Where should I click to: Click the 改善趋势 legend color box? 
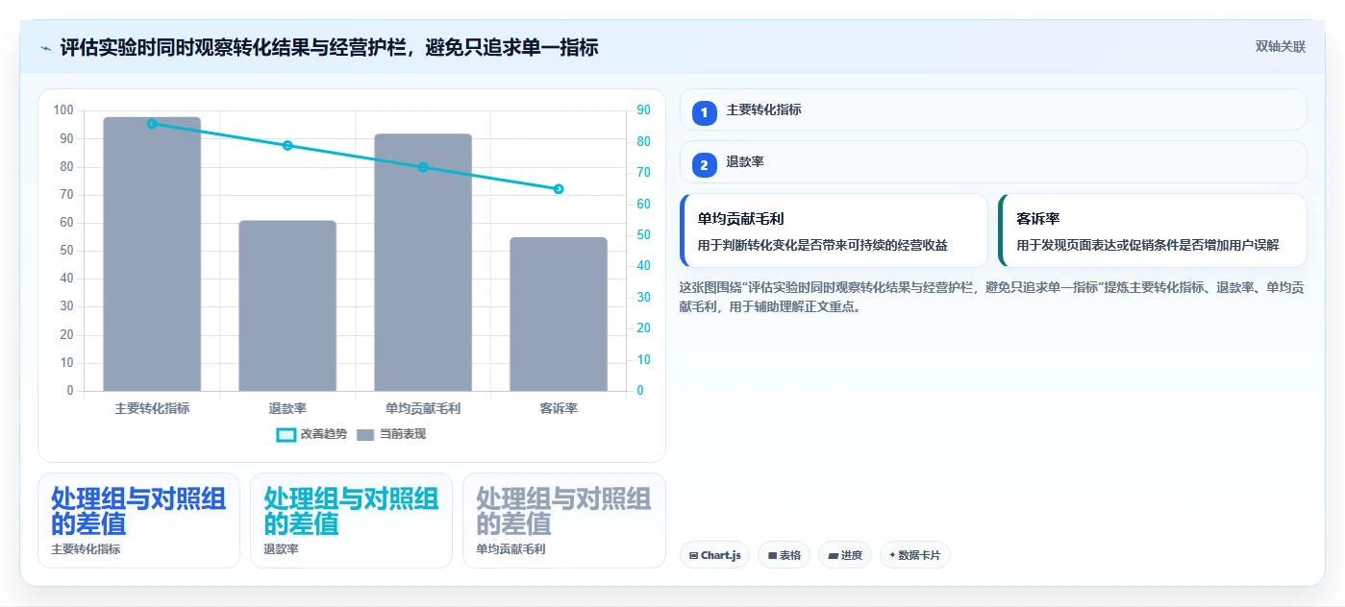pos(286,435)
